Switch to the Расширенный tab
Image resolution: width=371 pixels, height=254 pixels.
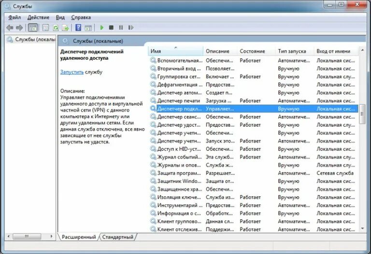[x=79, y=237]
